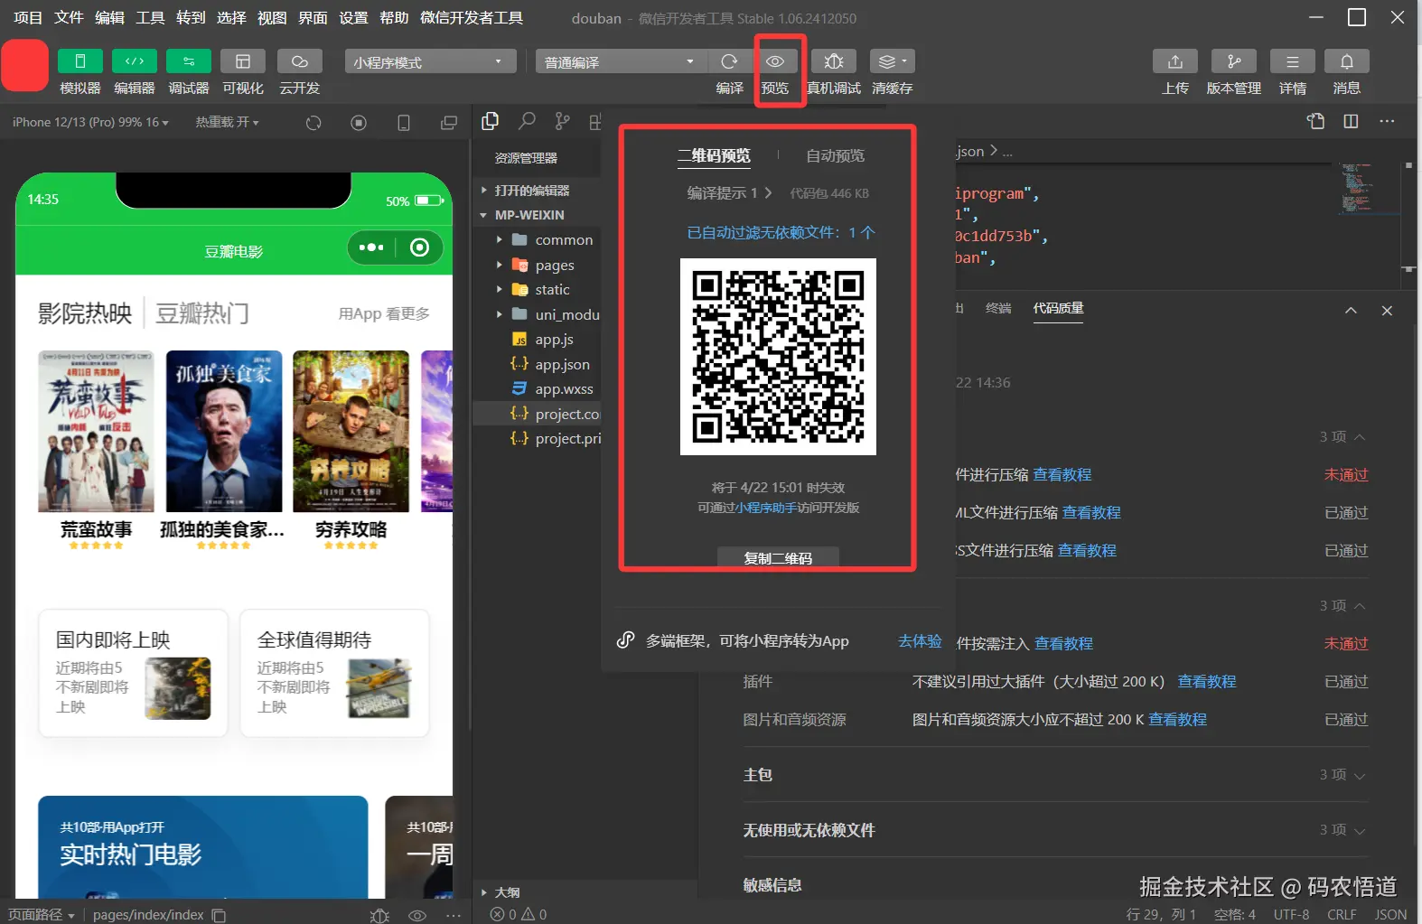Viewport: 1422px width, 924px height.
Task: Open the 小程序模式 mode dropdown
Action: 430,61
